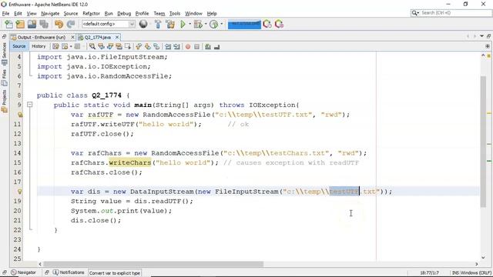This screenshot has width=493, height=277.
Task: Click Previous Bookmark icon
Action: click(139, 46)
